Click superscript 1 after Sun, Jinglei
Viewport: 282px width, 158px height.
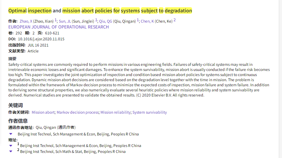96,20
